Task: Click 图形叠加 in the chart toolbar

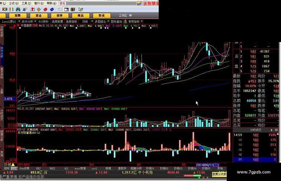Action: click(x=116, y=22)
